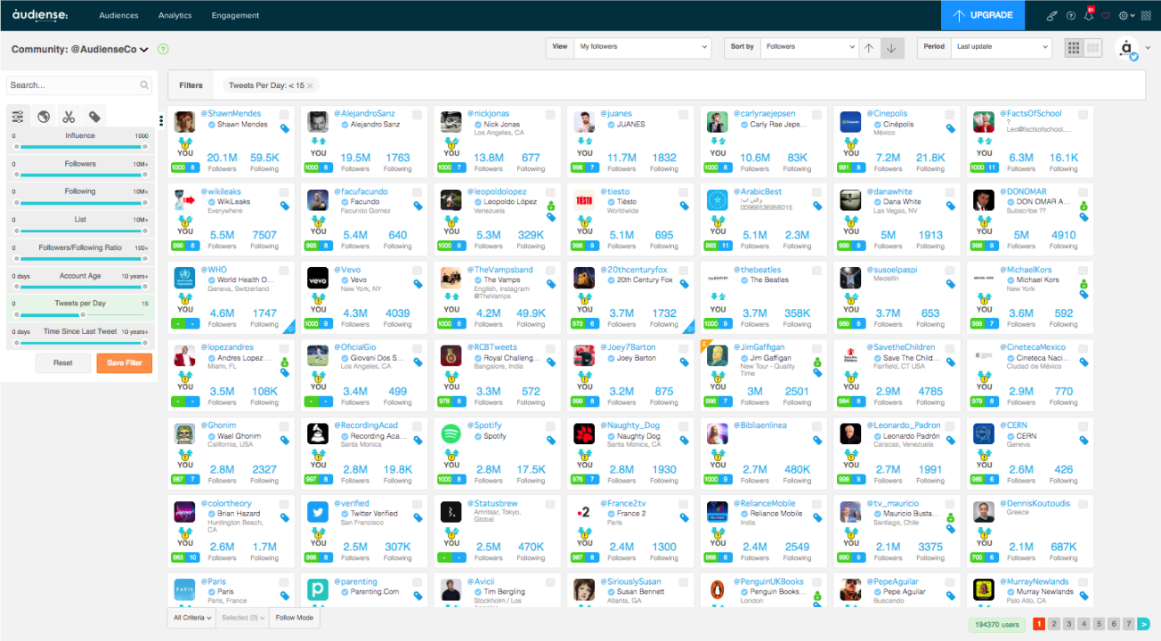Click the tag icon on CERN card
The image size is (1161, 641).
click(x=1084, y=440)
